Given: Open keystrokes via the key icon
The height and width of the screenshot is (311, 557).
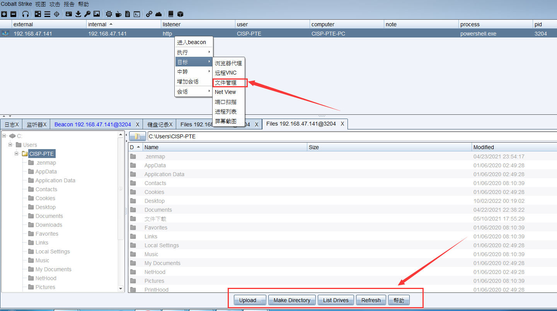Looking at the screenshot, I should 87,14.
